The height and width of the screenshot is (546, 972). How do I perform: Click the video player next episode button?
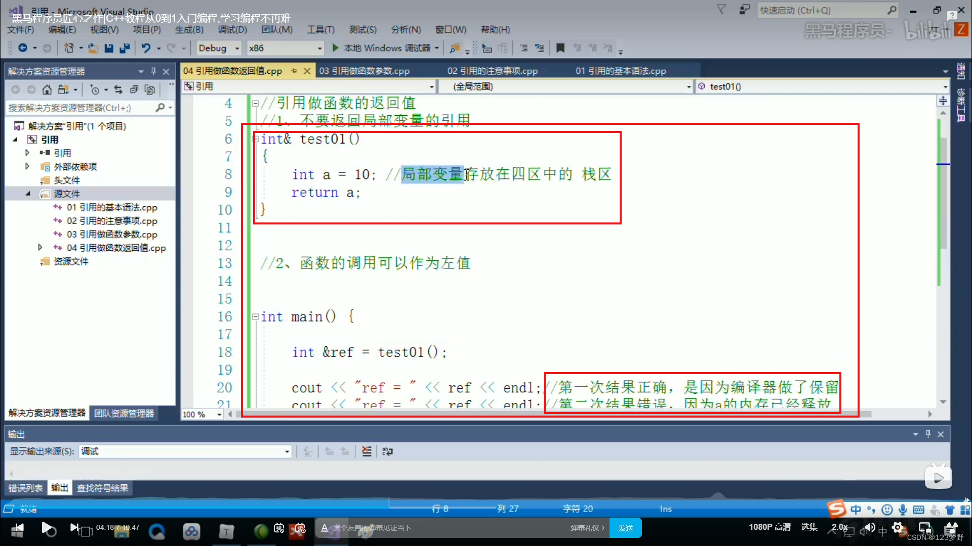pos(74,527)
